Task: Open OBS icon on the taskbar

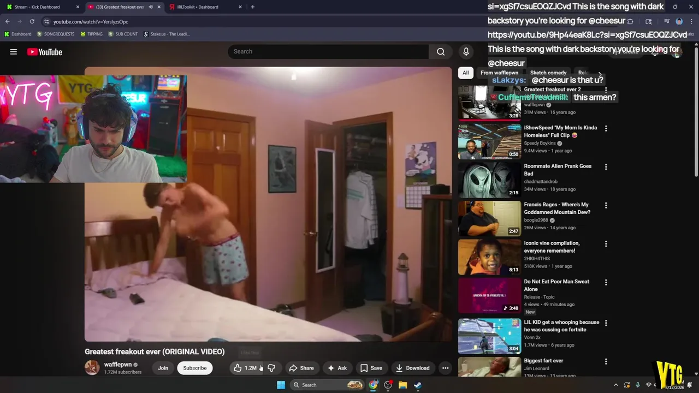Action: [388, 385]
